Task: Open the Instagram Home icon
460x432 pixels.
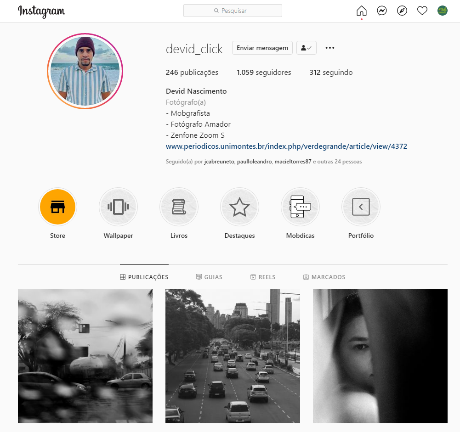Action: coord(362,10)
